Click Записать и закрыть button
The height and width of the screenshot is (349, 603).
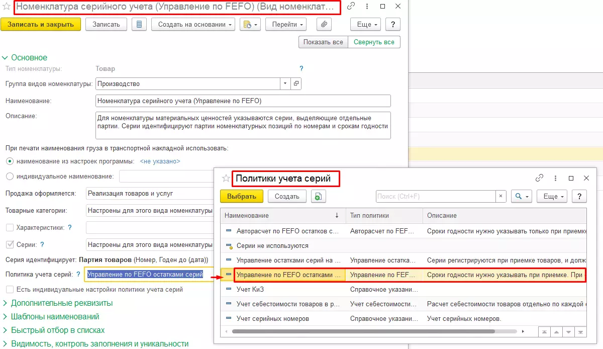[x=41, y=24]
